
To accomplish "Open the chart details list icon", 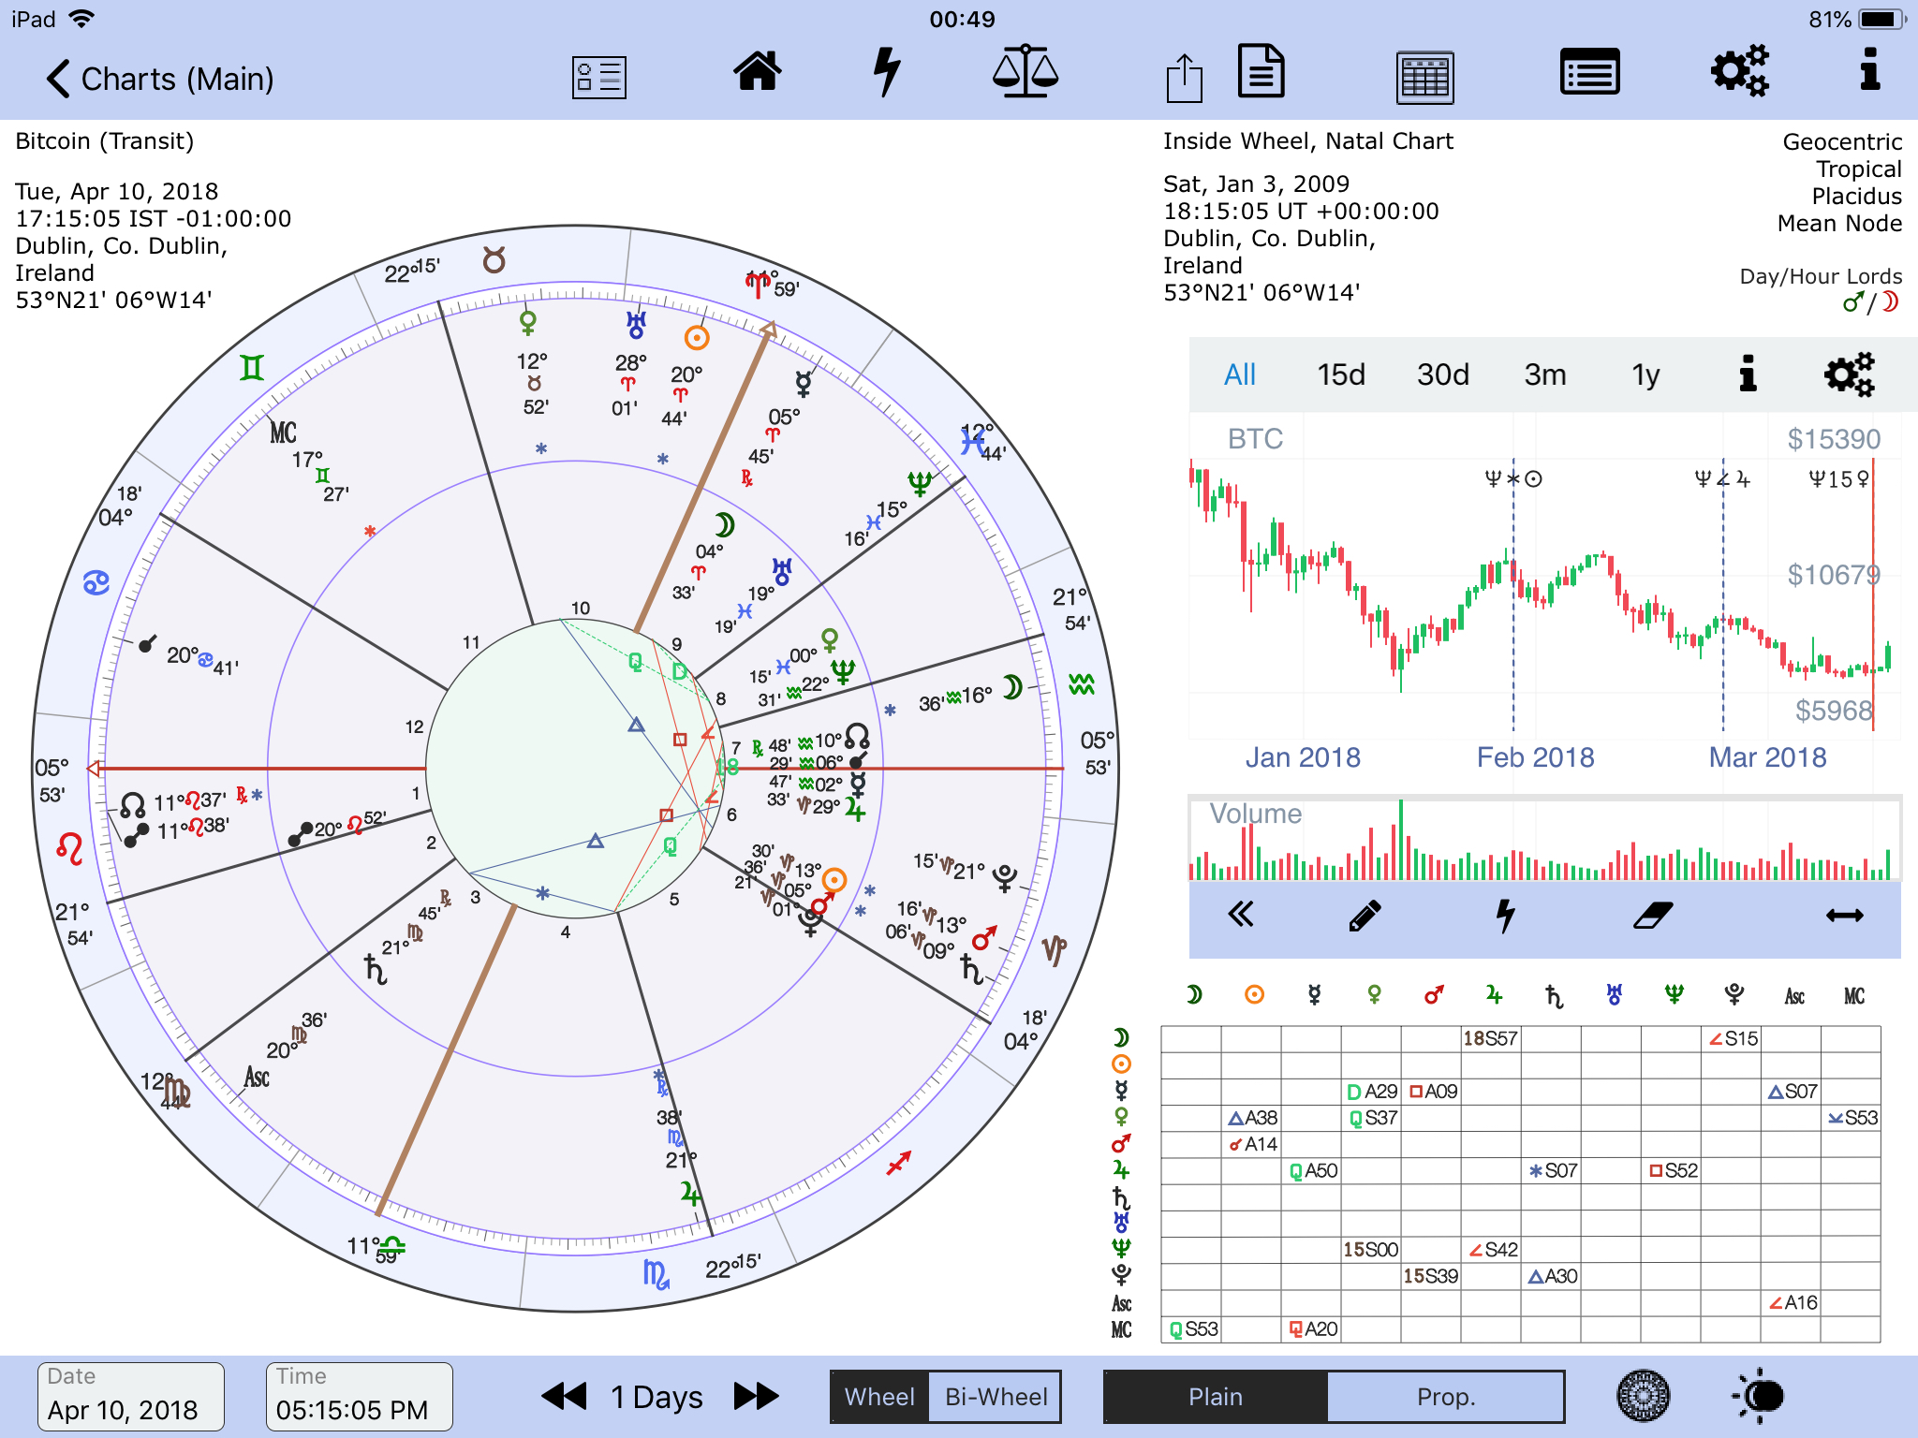I will click(599, 77).
